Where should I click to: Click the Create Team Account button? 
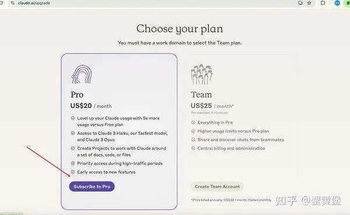217,186
